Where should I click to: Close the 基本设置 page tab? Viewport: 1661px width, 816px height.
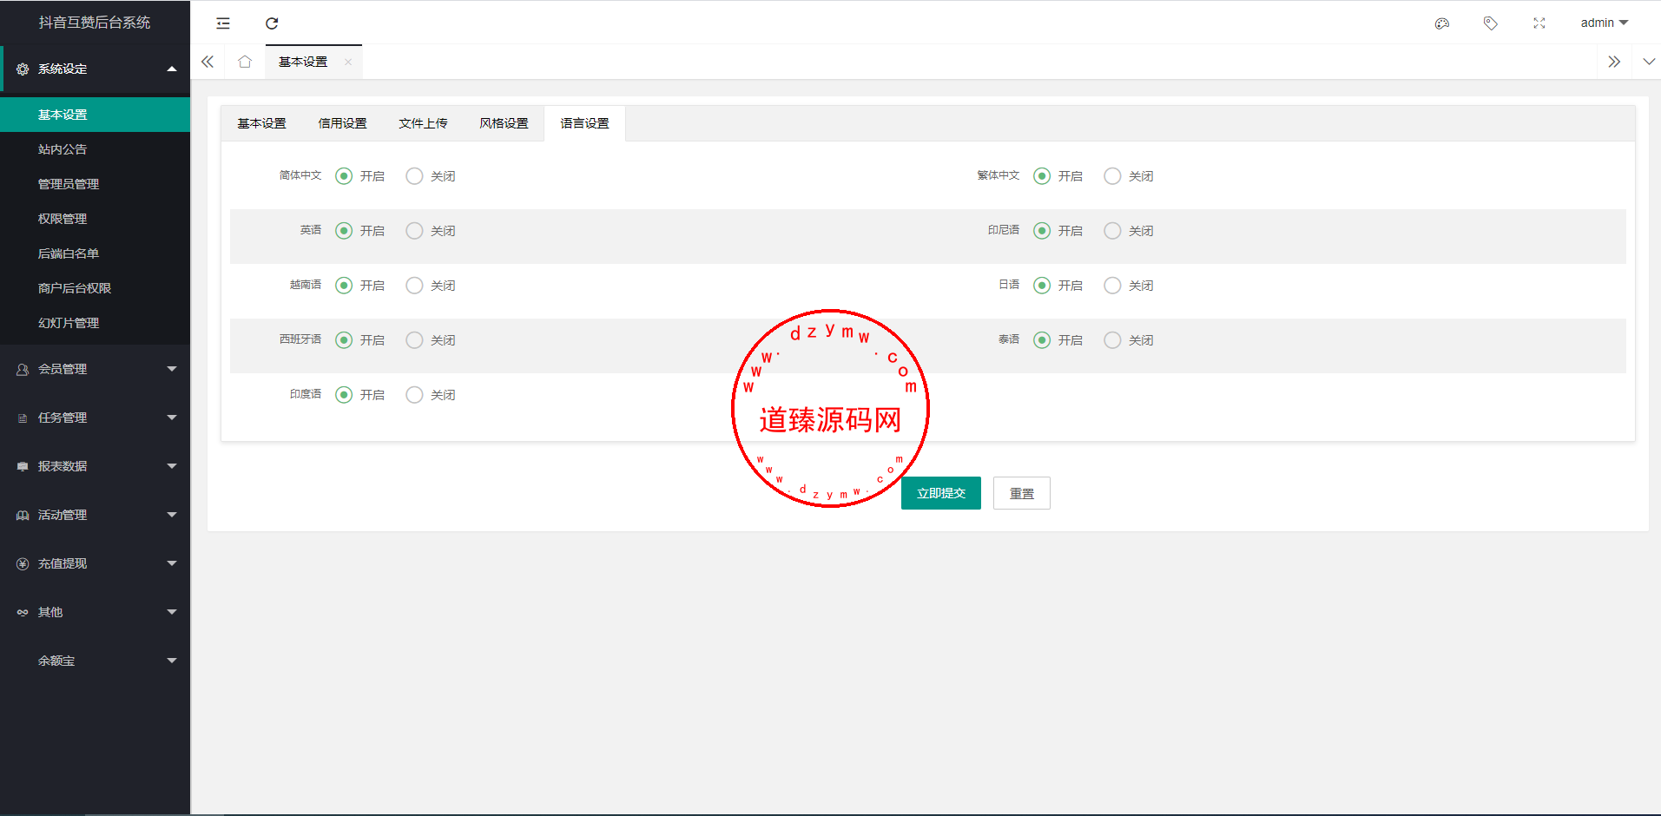pyautogui.click(x=348, y=62)
